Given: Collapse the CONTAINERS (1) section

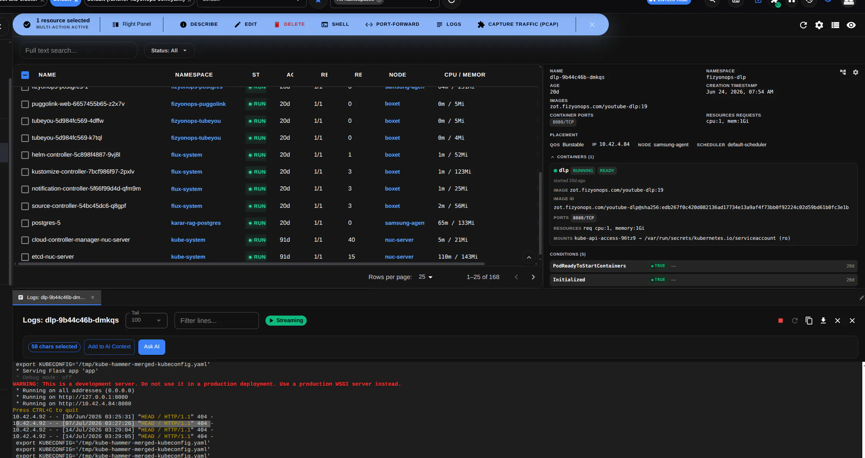Looking at the screenshot, I should [x=572, y=157].
